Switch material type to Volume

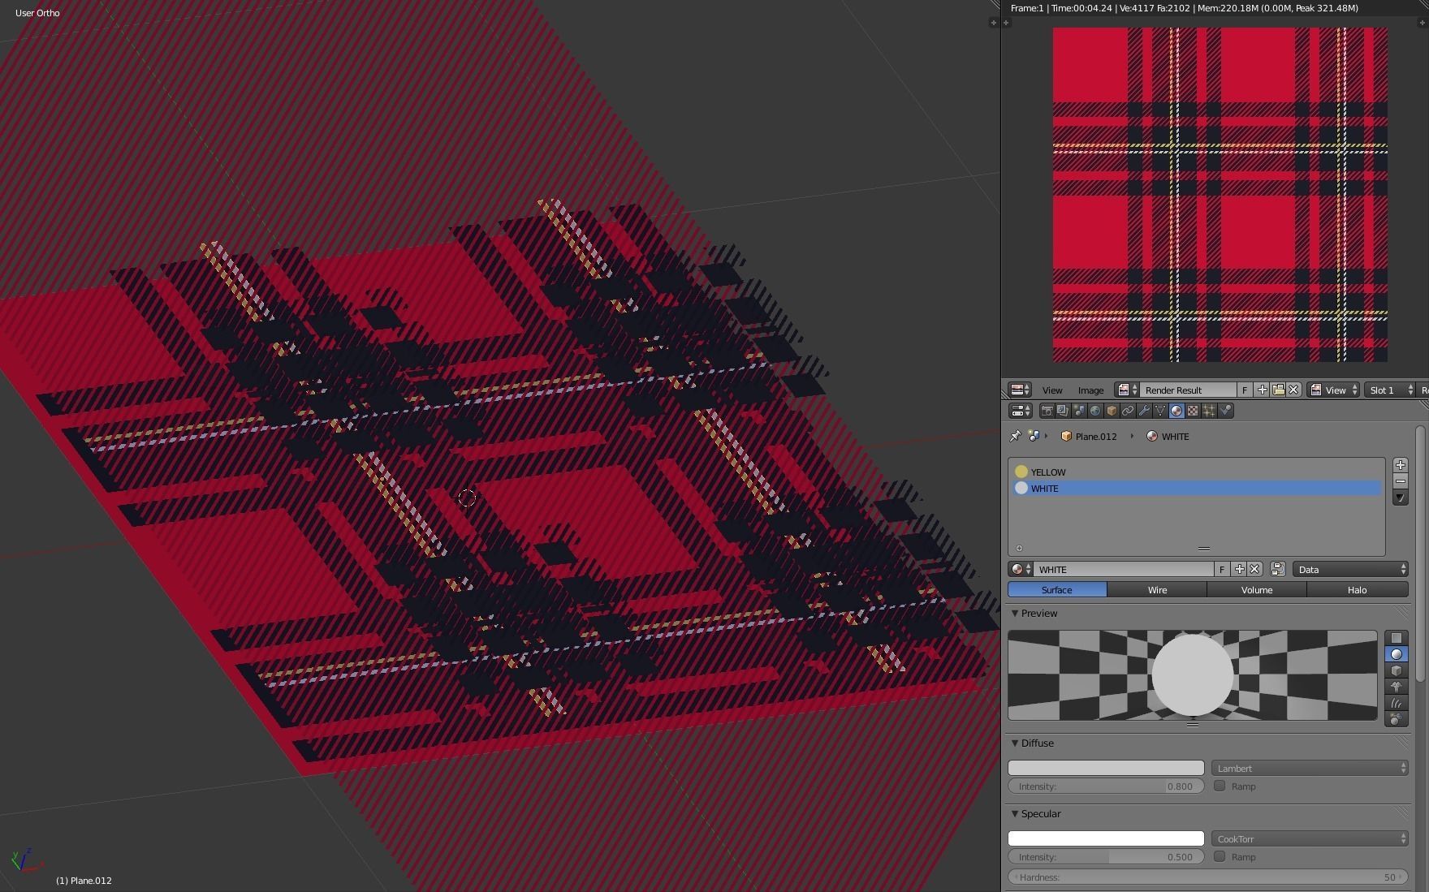coord(1257,590)
